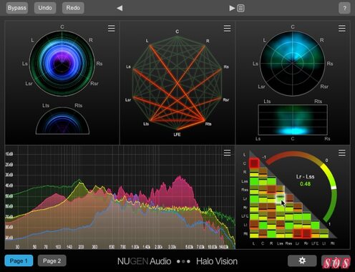This screenshot has width=355, height=272.
Task: Select the red Rt–Rr cell in correlation matrix
Action: [x=306, y=233]
